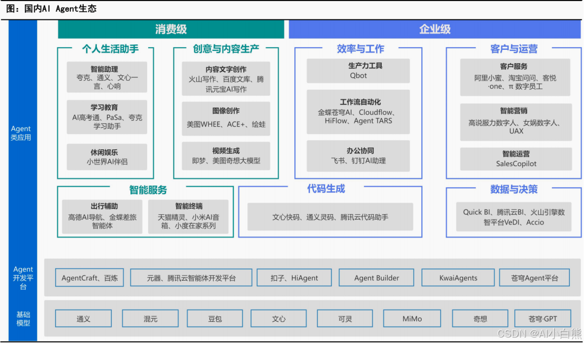The image size is (584, 343).
Task: Click the MiMo base model box
Action: point(412,319)
